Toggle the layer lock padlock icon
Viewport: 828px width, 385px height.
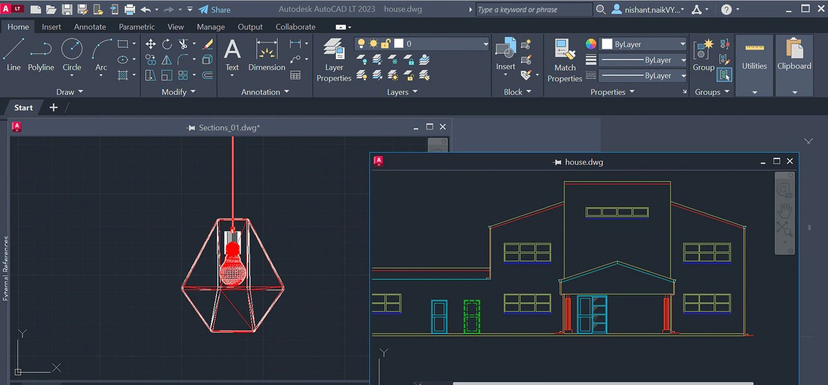click(385, 44)
